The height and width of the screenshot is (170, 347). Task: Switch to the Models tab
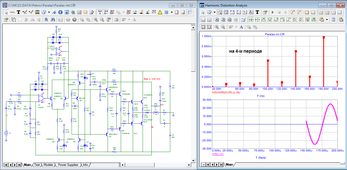[x=48, y=165]
